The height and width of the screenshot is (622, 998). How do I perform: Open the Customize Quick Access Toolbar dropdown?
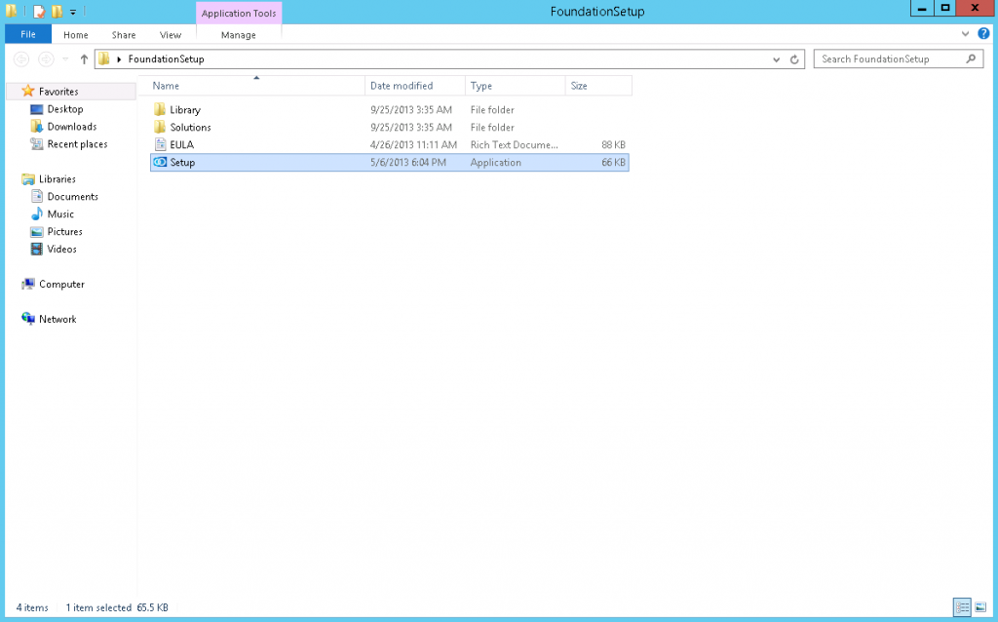point(73,12)
